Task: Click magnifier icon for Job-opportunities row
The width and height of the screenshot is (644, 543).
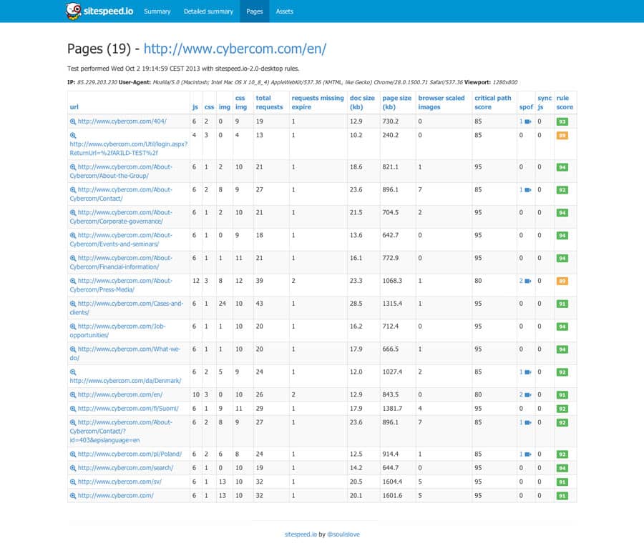Action: click(73, 327)
